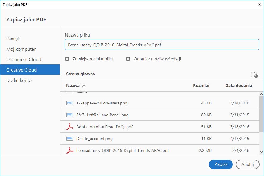Click the image icon for Delete_account.png
Screen dimensions: 264x176
[x=70, y=139]
